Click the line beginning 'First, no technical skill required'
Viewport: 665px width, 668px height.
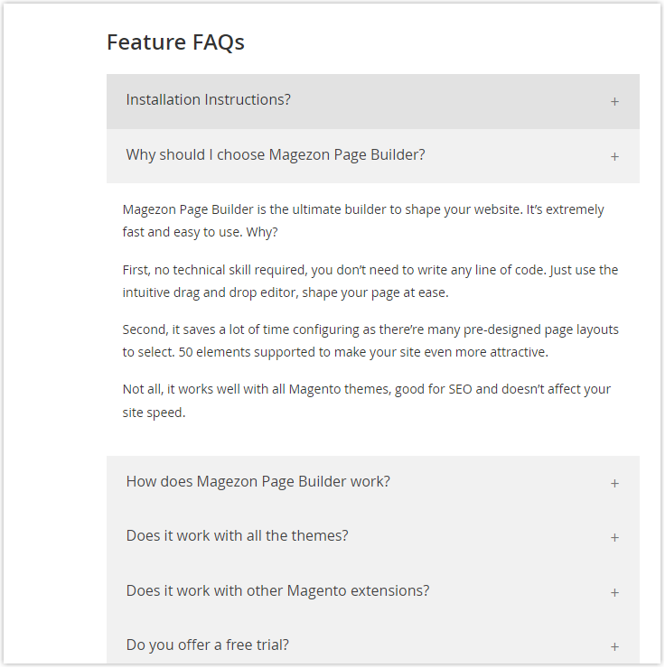click(x=370, y=270)
